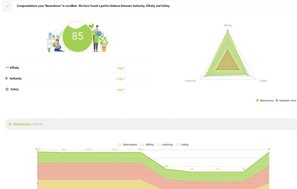The image size is (297, 189).
Task: Click the Safety axis label on radar chart
Action: [x=263, y=81]
